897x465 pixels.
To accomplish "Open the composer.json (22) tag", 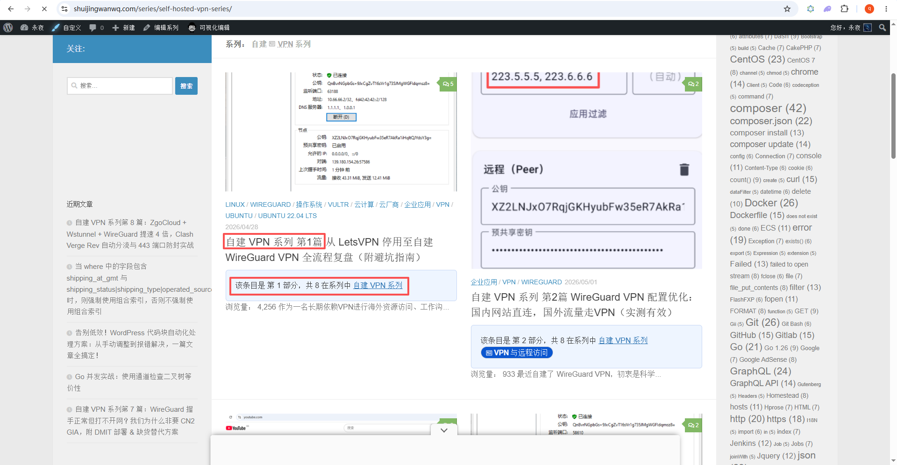I will coord(771,121).
